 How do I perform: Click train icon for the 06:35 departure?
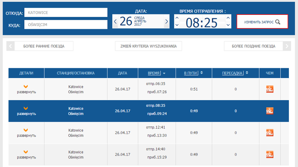coord(270,89)
